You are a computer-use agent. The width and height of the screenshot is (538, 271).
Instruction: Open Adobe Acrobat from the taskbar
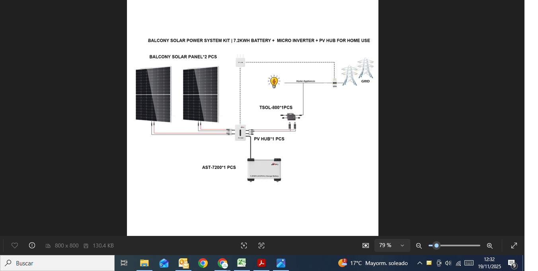(261, 263)
